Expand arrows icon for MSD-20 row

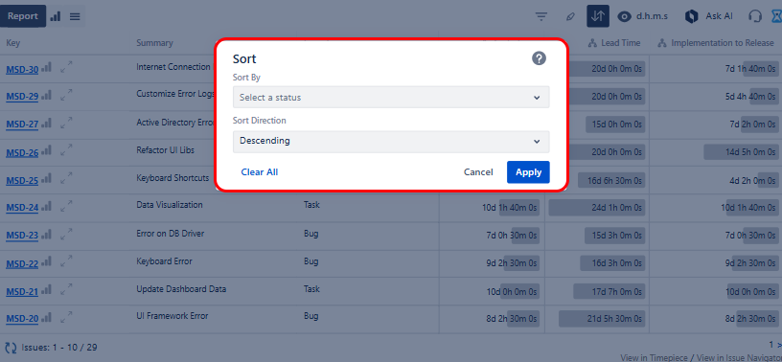[66, 317]
